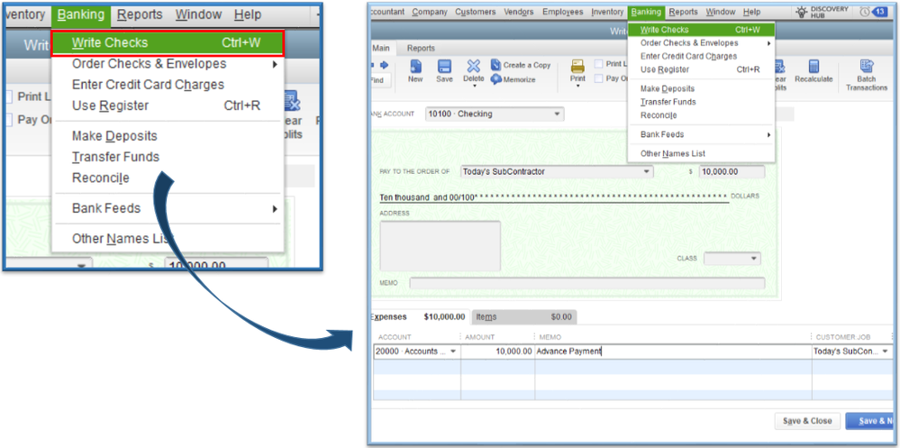
Task: Choose Make Deposits in main window menu
Action: (667, 88)
